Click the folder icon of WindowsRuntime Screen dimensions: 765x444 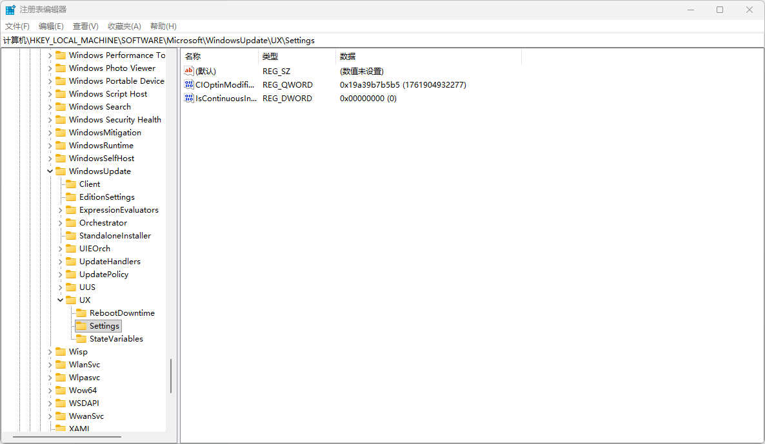point(61,145)
